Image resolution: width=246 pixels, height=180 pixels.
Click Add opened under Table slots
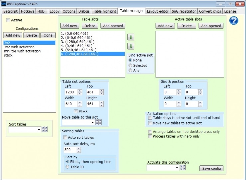tap(113, 26)
